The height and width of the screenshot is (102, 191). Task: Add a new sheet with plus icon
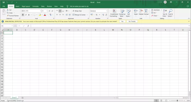point(22,98)
